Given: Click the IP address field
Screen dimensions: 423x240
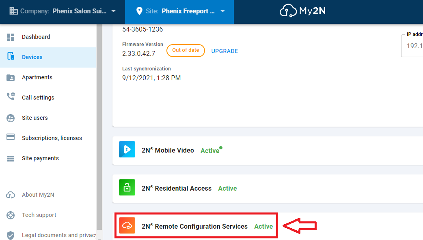Looking at the screenshot, I should coord(412,46).
